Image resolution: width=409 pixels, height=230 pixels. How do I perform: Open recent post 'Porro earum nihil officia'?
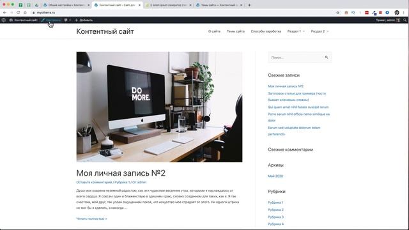point(298,118)
